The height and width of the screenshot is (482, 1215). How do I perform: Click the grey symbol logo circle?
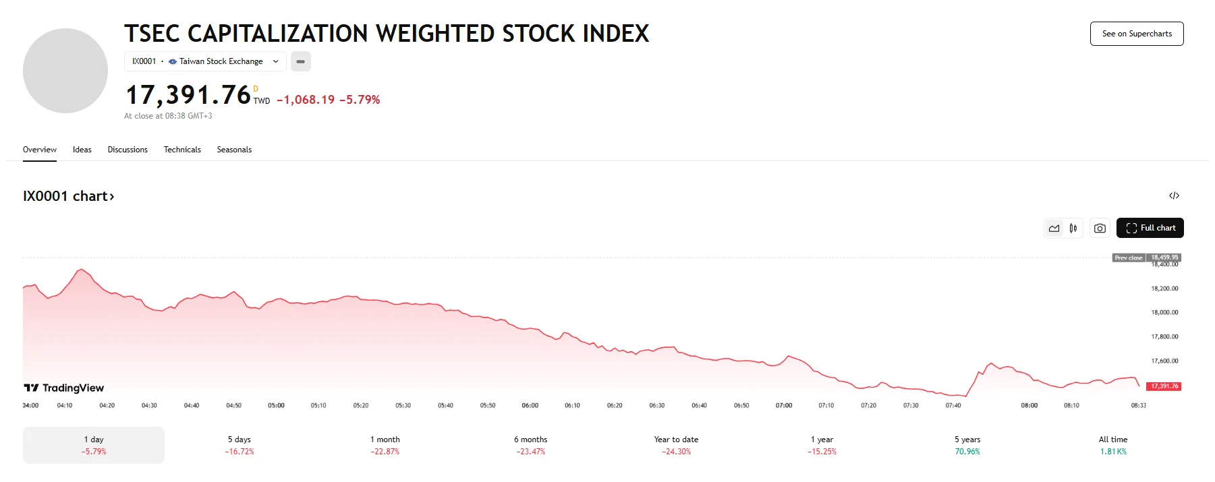(65, 71)
